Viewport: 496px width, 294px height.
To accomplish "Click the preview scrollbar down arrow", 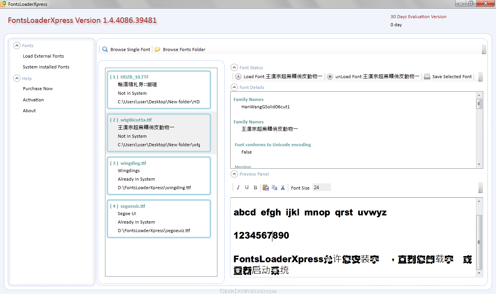I will pyautogui.click(x=479, y=273).
